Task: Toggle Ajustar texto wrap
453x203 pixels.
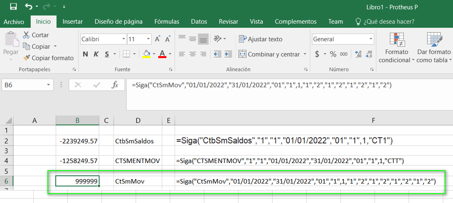Action: pyautogui.click(x=261, y=39)
